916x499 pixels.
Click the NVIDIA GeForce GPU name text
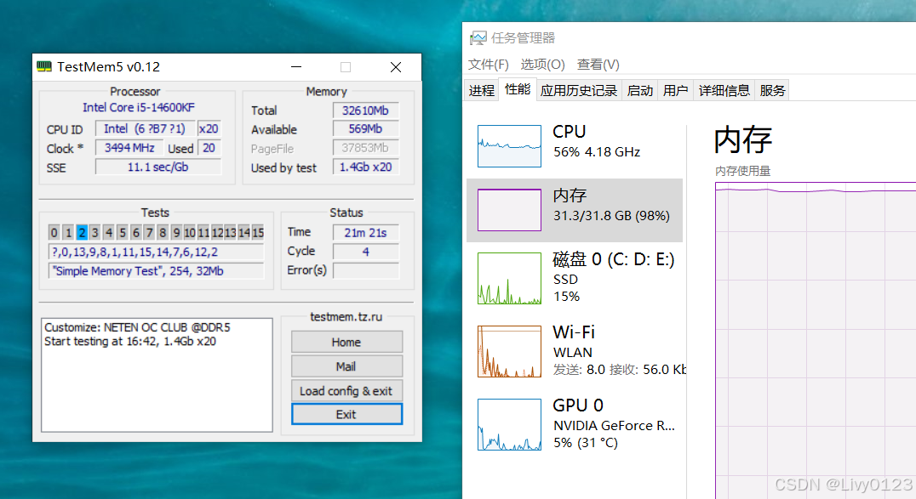[x=614, y=425]
